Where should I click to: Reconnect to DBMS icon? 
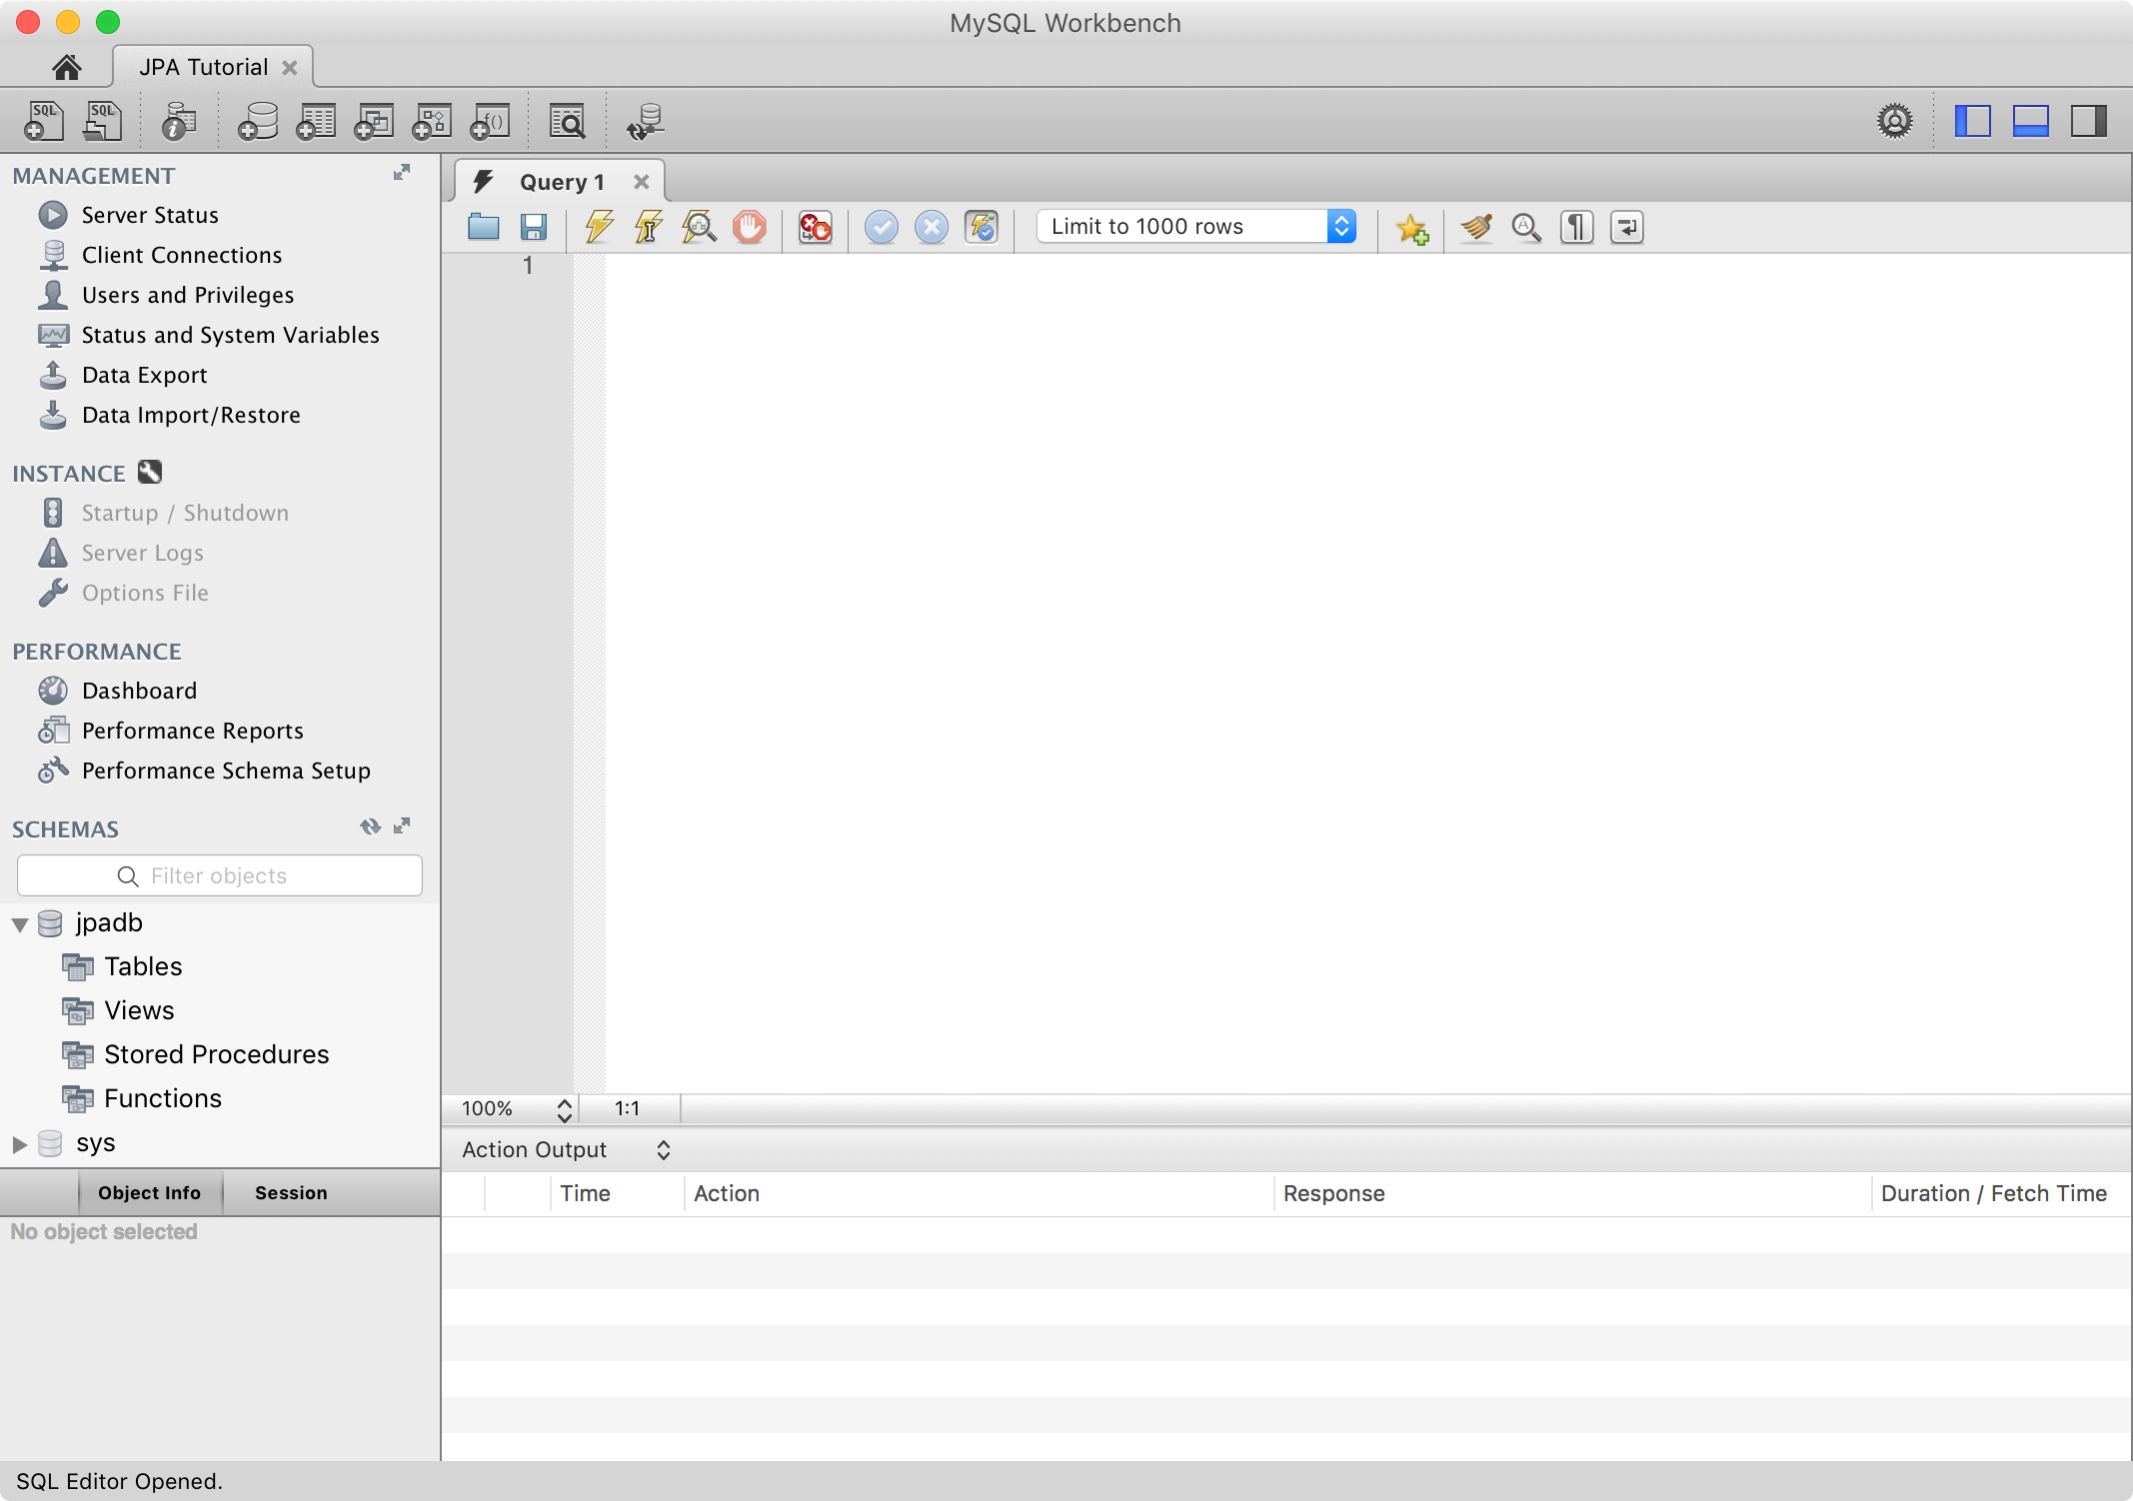click(x=646, y=121)
